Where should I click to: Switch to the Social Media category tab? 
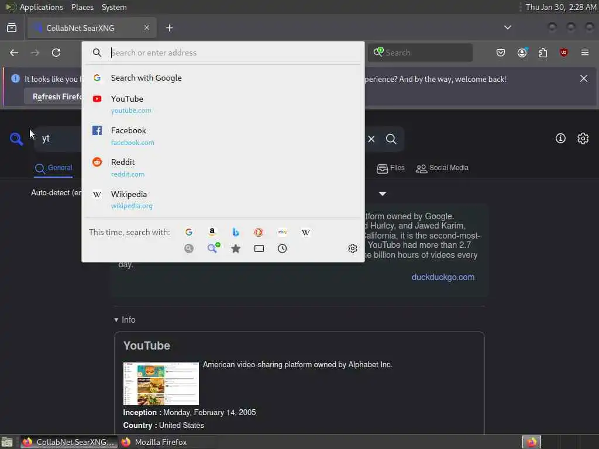(x=442, y=168)
